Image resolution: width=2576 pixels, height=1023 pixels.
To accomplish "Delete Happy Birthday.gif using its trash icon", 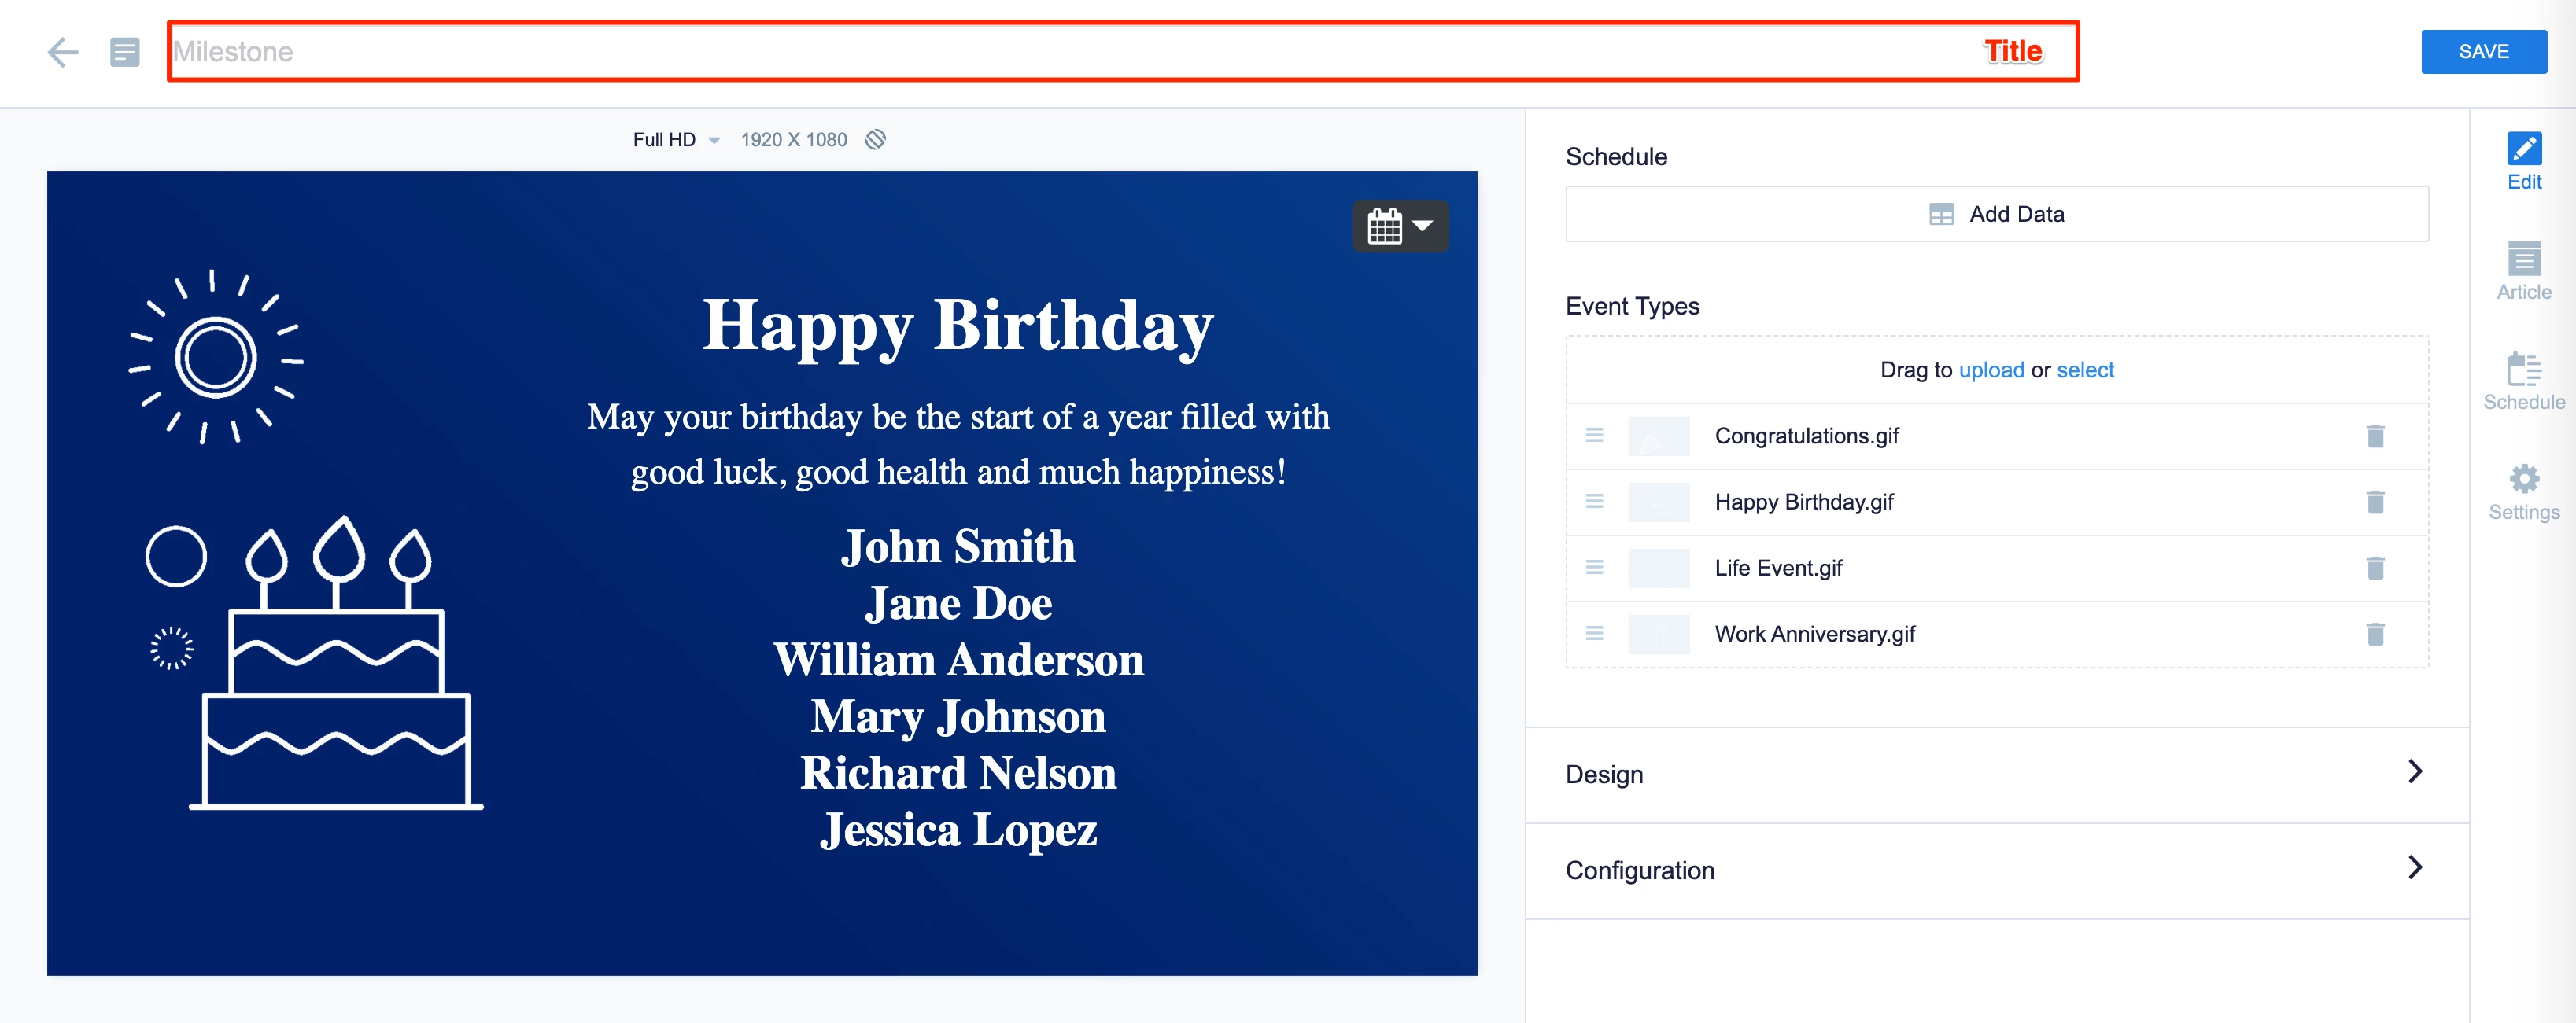I will click(2375, 502).
